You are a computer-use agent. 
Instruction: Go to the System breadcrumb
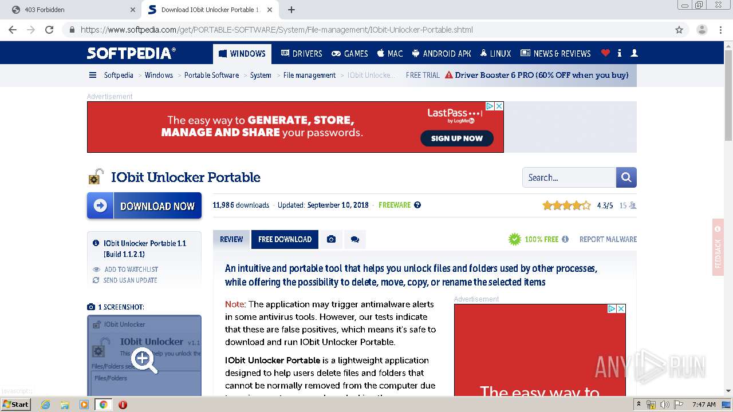(261, 75)
